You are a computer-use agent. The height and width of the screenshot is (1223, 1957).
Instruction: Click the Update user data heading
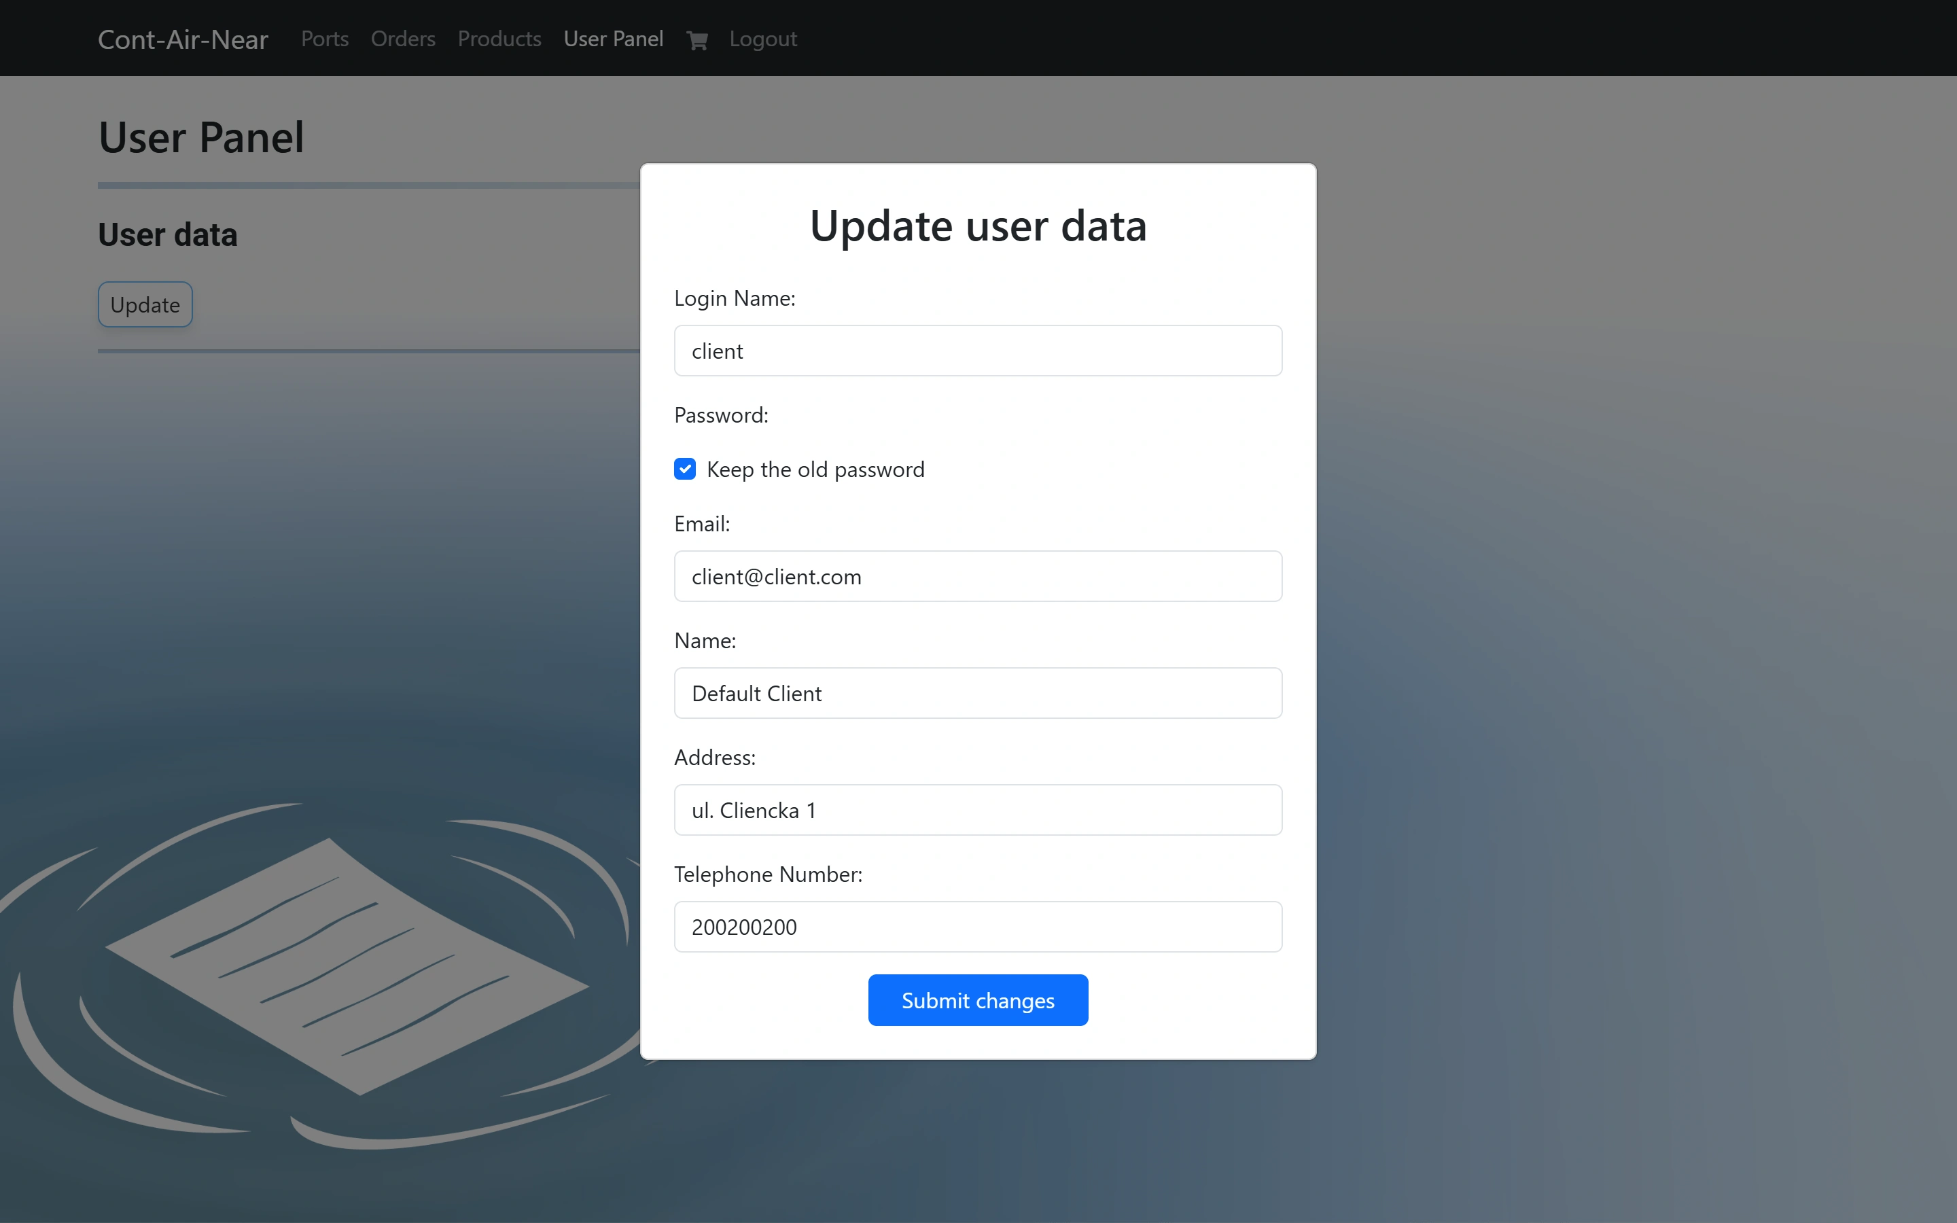pos(978,226)
